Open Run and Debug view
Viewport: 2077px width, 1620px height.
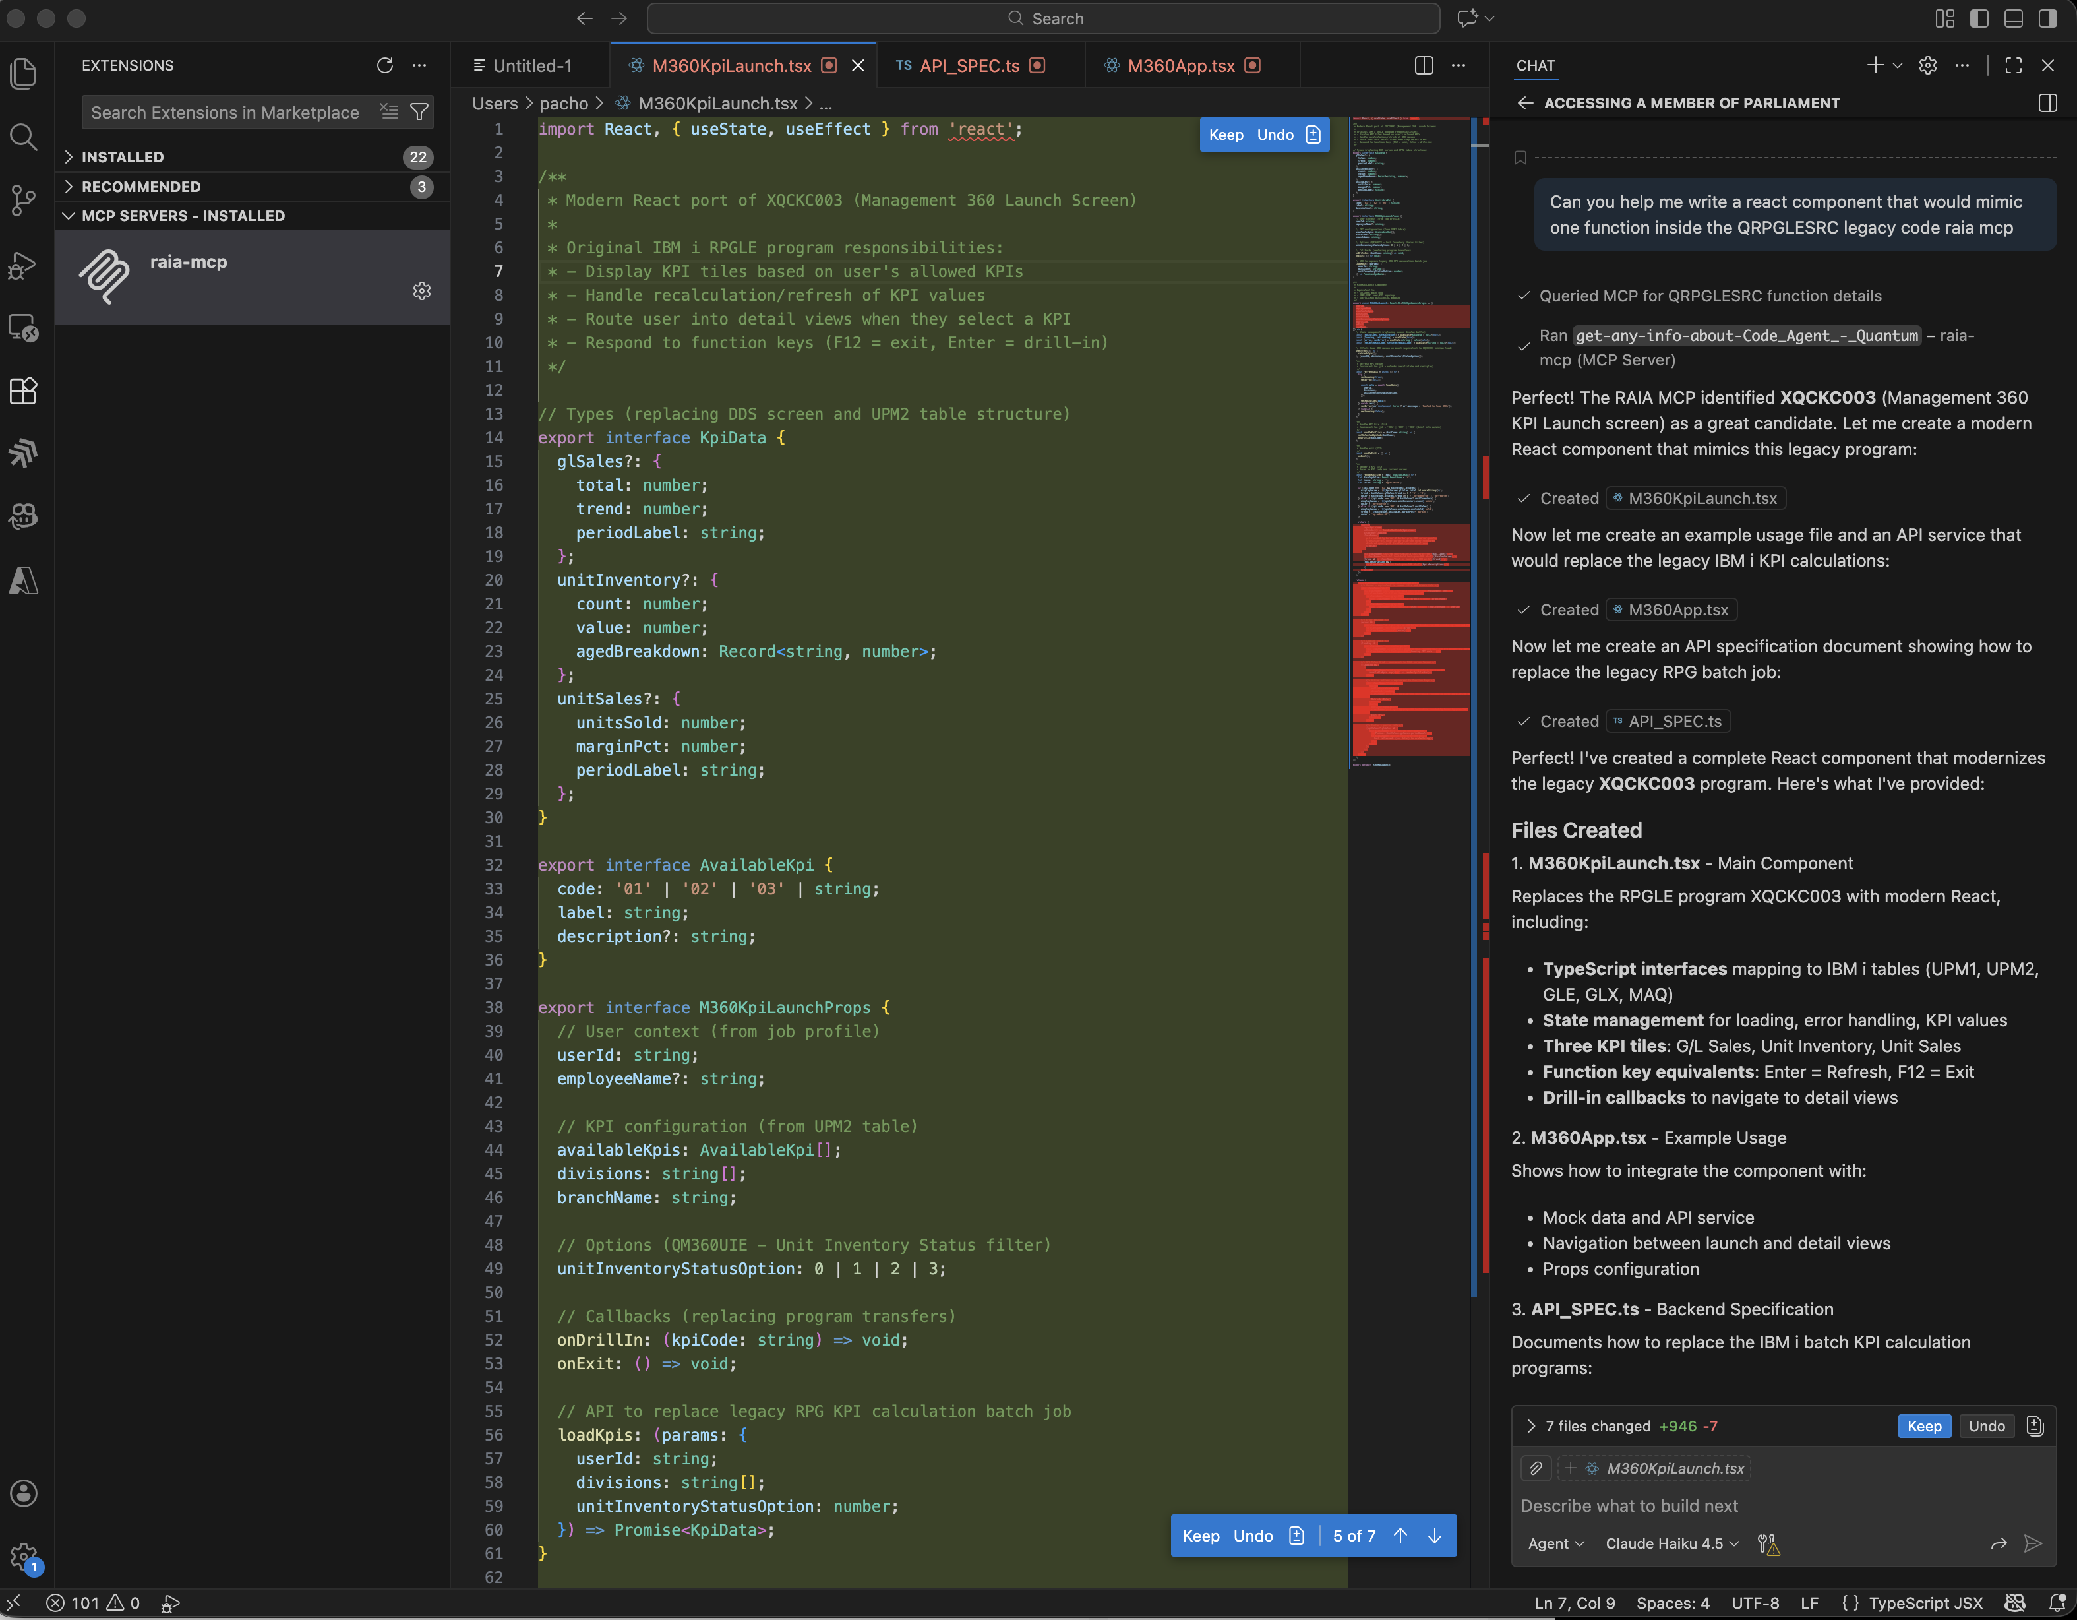[x=24, y=265]
